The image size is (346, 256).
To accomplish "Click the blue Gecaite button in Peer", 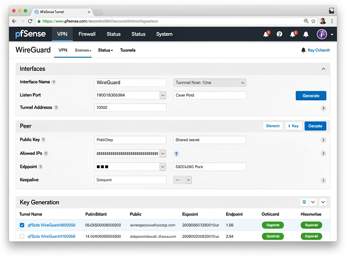I will (x=315, y=126).
